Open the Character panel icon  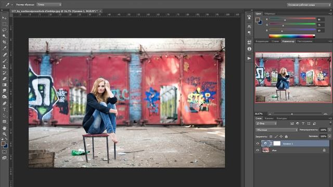point(249,26)
